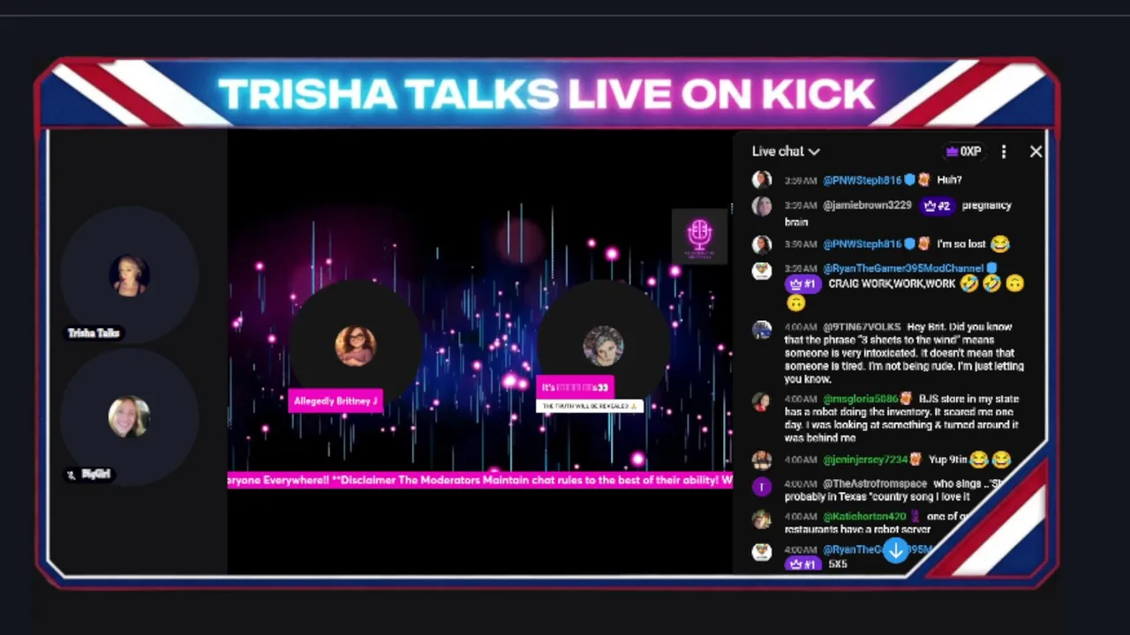
Task: Click the purple badge beside Katiehorton420
Action: pyautogui.click(x=915, y=517)
